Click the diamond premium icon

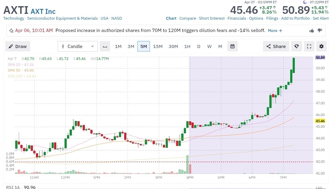pyautogui.click(x=296, y=46)
